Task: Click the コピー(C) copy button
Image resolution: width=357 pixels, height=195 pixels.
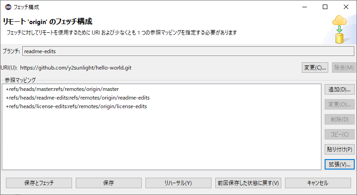Action: 339,135
